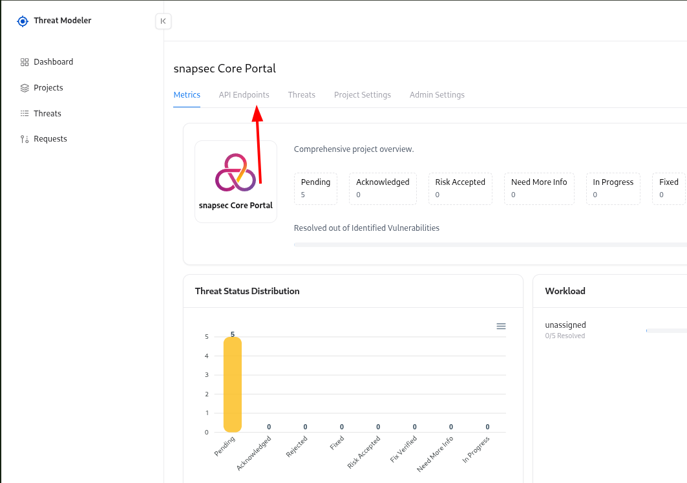Viewport: 687px width, 483px height.
Task: Click the Fixed axis label in chart
Action: [x=337, y=443]
